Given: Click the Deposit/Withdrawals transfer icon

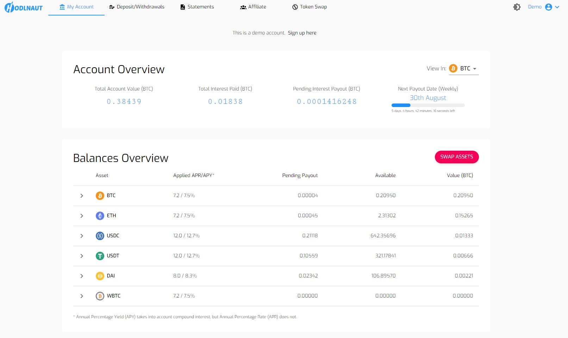Looking at the screenshot, I should click(x=112, y=7).
